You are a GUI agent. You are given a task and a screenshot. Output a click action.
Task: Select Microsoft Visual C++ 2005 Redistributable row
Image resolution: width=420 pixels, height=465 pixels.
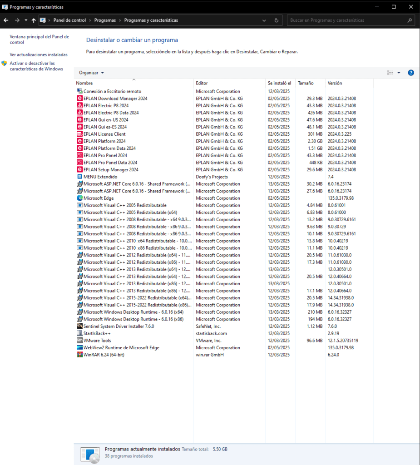point(224,205)
